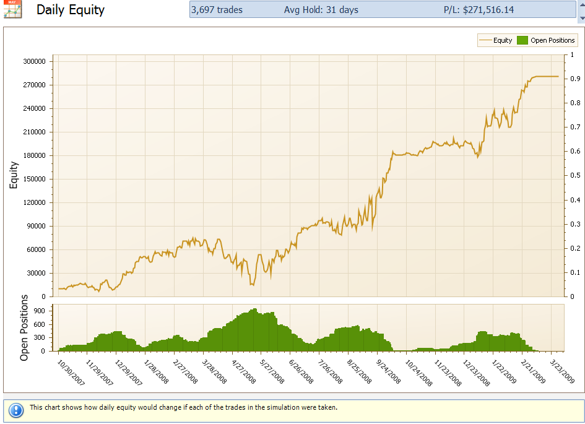
Task: Click the 11/23/2008 date label
Action: pyautogui.click(x=448, y=373)
